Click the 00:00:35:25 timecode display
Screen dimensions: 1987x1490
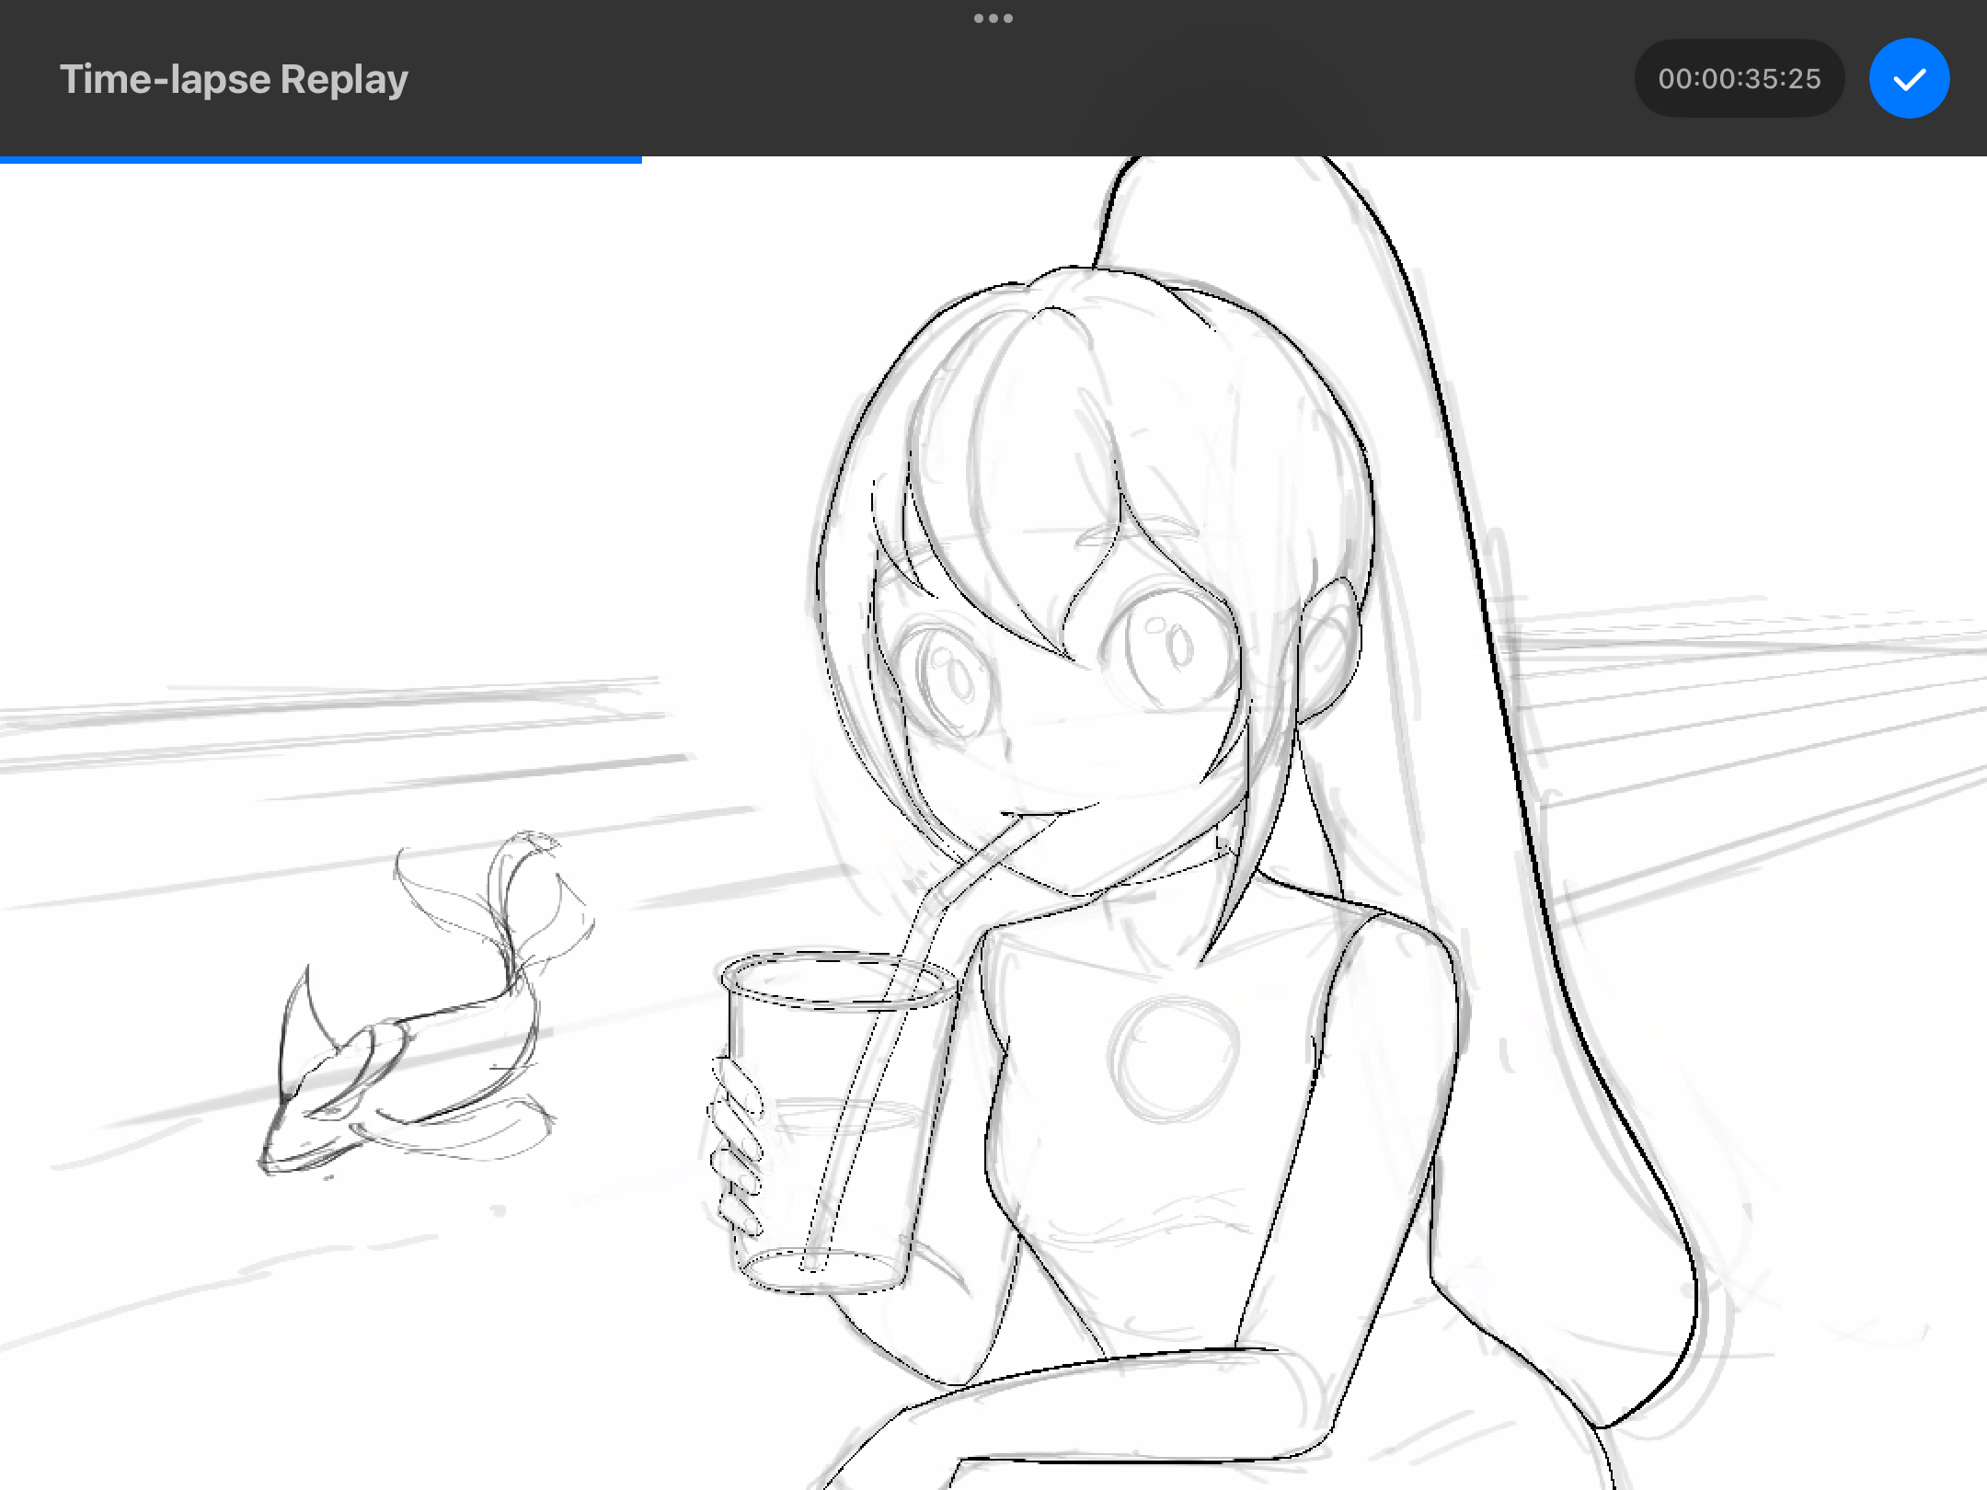[1739, 79]
